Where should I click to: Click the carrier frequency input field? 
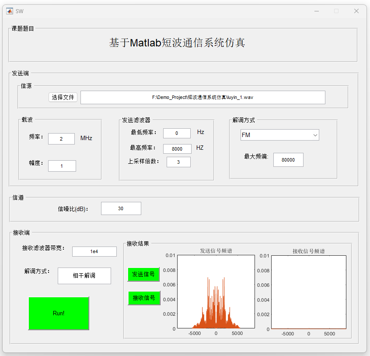(61, 139)
